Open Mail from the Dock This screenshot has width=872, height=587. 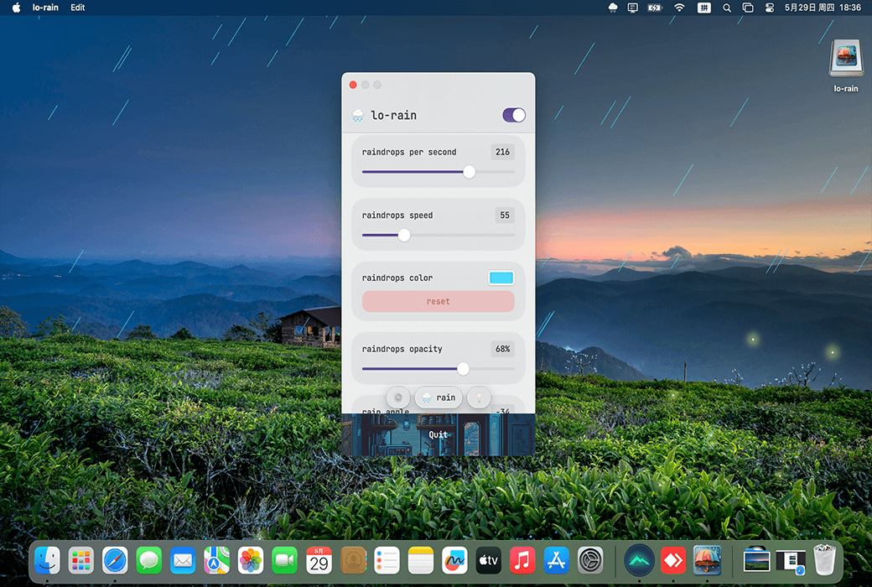pyautogui.click(x=183, y=560)
